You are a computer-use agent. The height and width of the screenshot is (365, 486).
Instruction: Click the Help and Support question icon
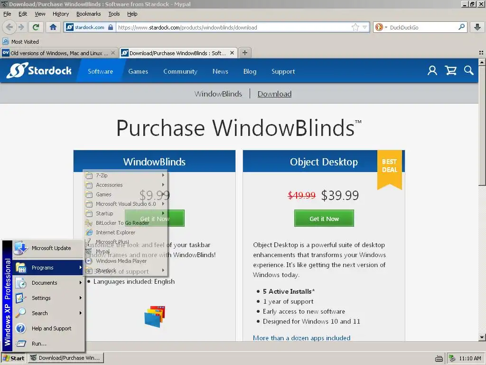coord(21,328)
